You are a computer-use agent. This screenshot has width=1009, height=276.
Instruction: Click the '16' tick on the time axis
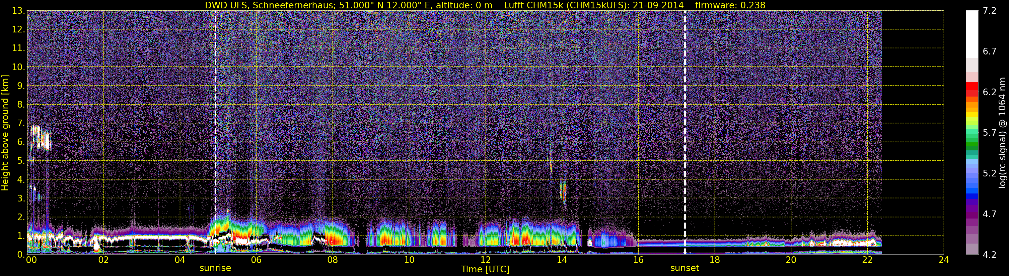(x=638, y=260)
